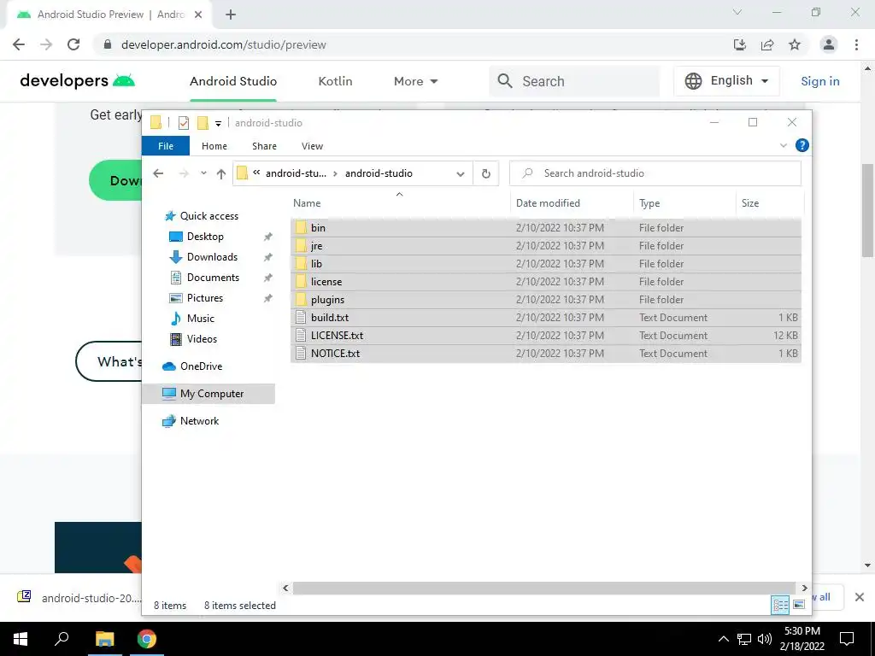Open Desktop in navigation pane
The image size is (875, 656).
point(197,237)
